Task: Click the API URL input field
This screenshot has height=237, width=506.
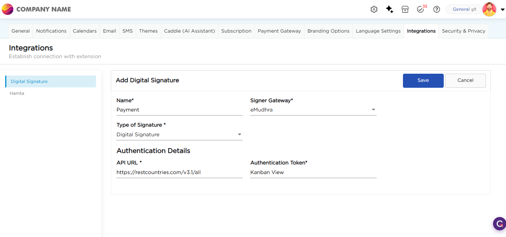Action: pos(179,172)
